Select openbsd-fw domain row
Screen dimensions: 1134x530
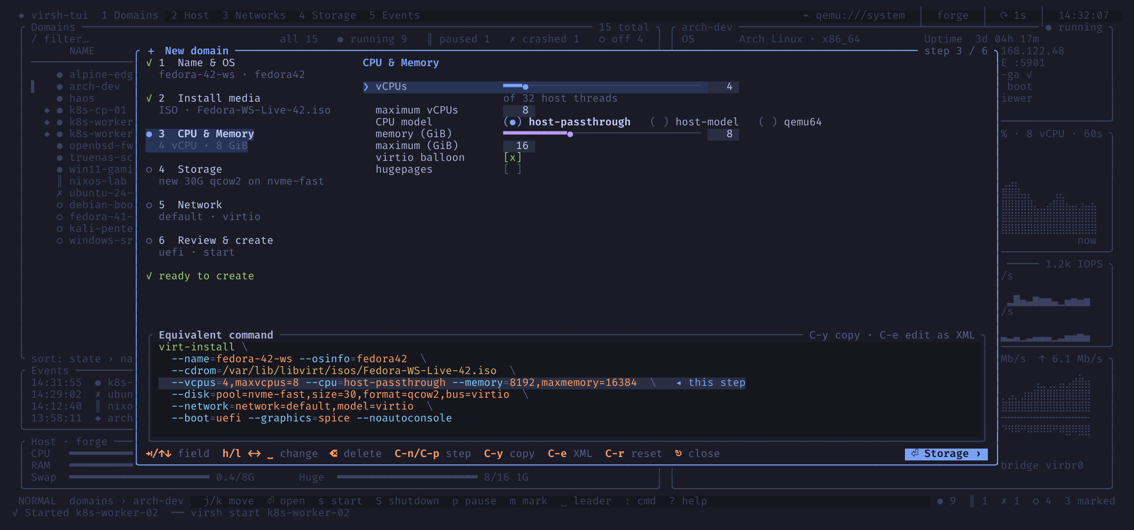pos(95,146)
